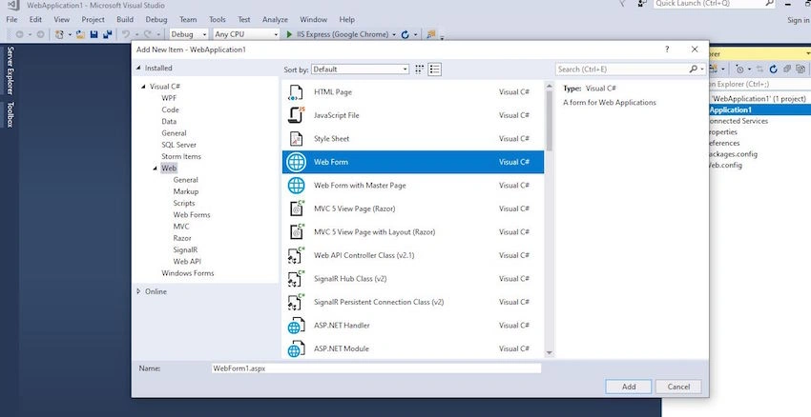The image size is (811, 417).
Task: Click the Web Form globe icon
Action: pos(296,162)
